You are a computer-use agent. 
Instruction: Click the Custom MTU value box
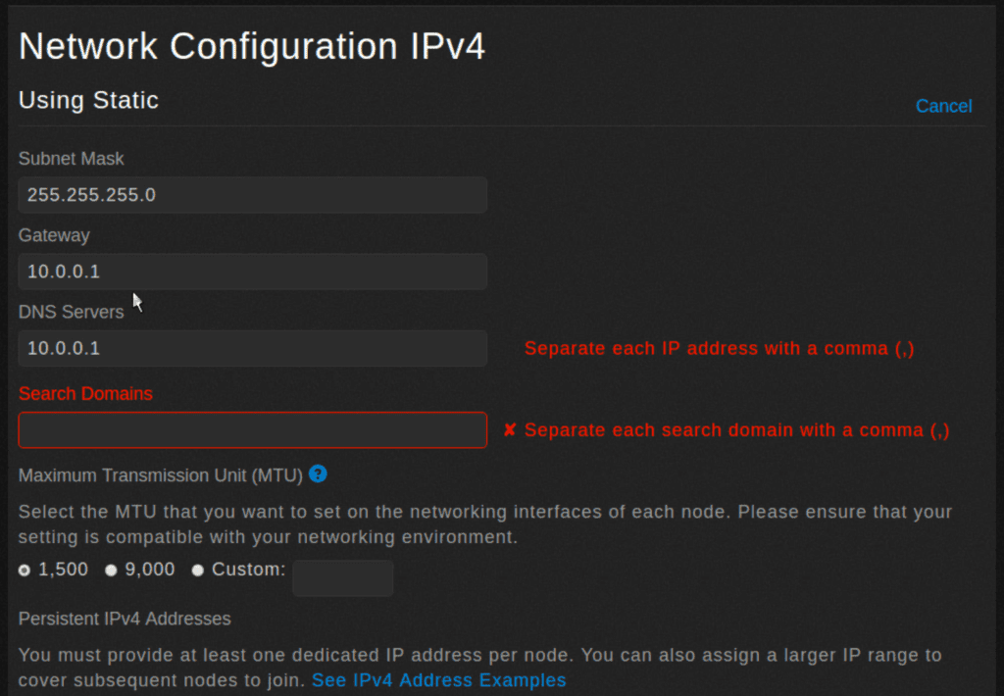coord(342,578)
